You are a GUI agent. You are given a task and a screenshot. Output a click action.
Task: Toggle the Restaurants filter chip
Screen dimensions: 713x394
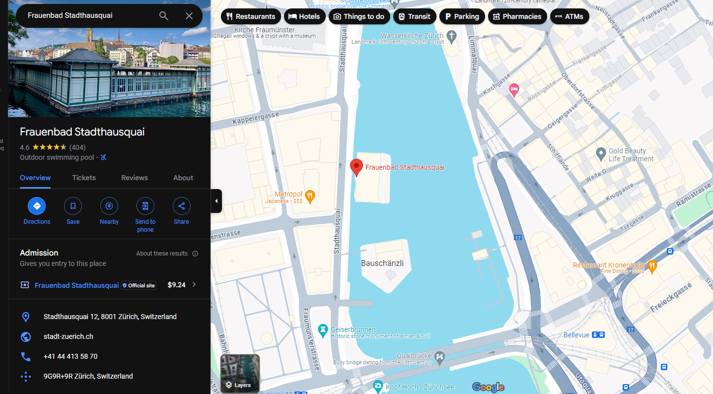[250, 16]
